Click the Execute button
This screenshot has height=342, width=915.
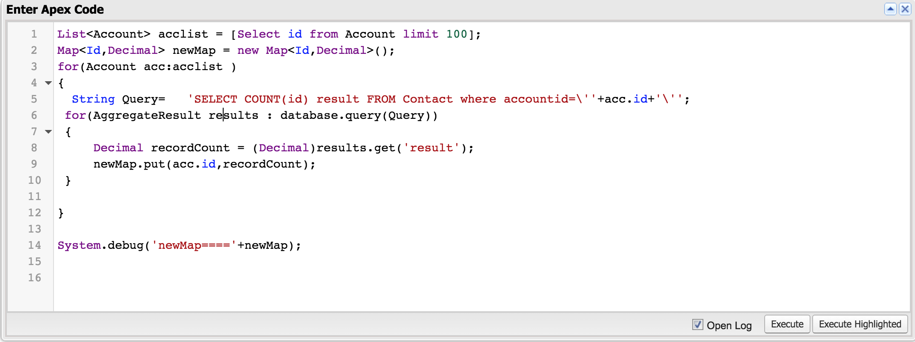pyautogui.click(x=787, y=324)
